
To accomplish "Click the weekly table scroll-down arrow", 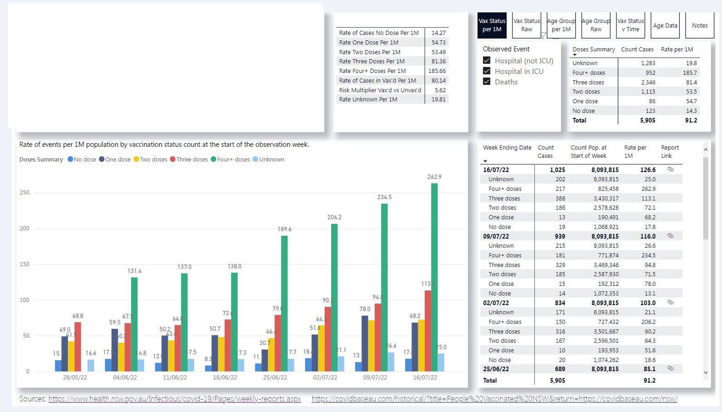I will (705, 373).
